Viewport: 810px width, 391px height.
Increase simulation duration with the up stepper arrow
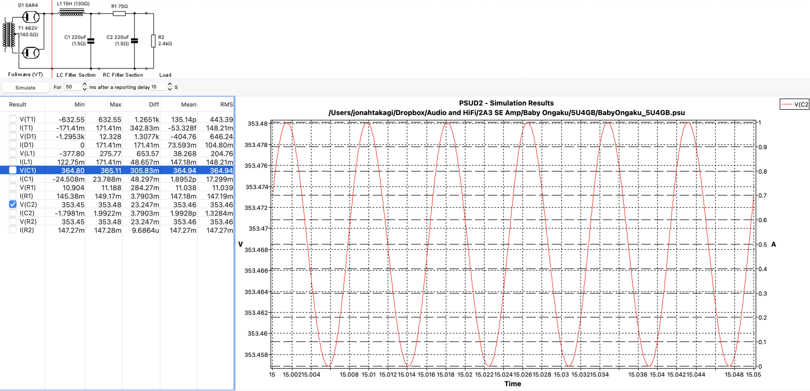point(84,85)
